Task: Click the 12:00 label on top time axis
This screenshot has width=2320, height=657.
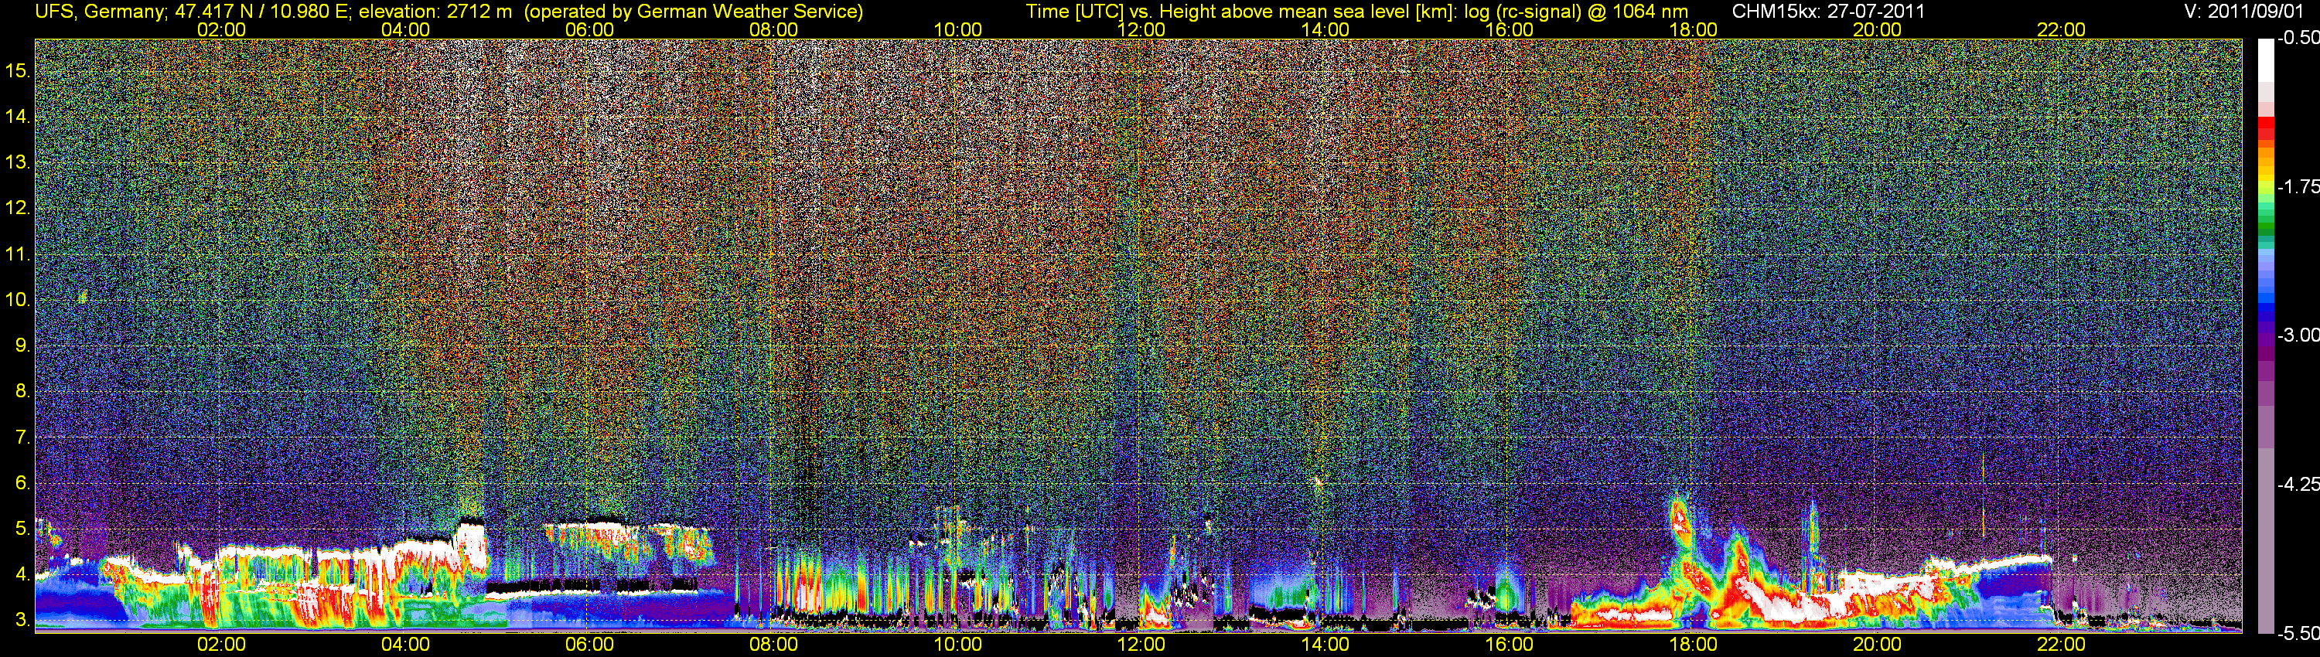Action: click(x=1141, y=29)
